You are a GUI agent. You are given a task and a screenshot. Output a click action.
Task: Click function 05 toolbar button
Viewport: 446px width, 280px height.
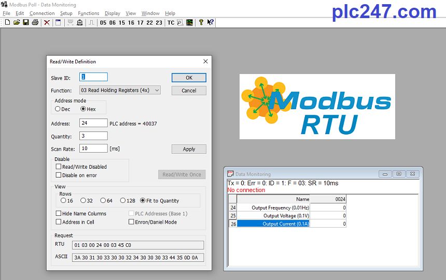(103, 23)
